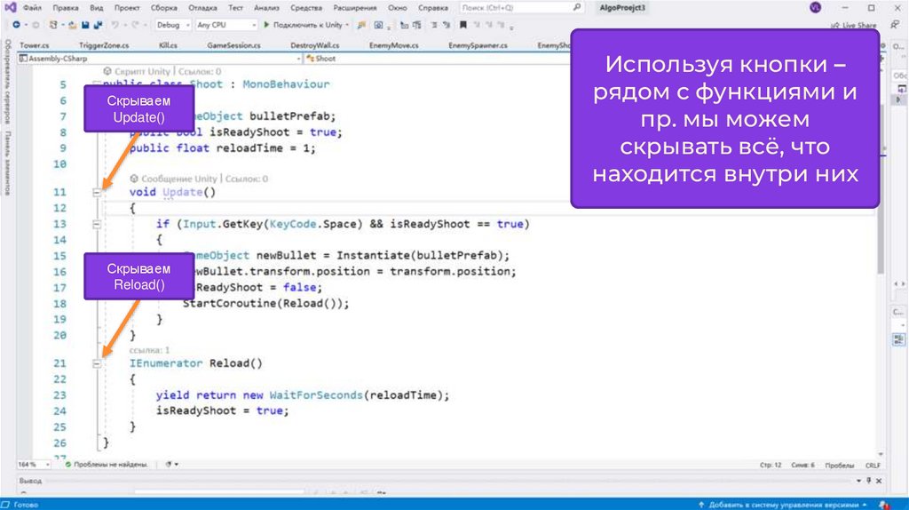Viewport: 909px width, 510px height.
Task: Click StartCoroutine(Reload()); in line 18
Action: [x=266, y=304]
